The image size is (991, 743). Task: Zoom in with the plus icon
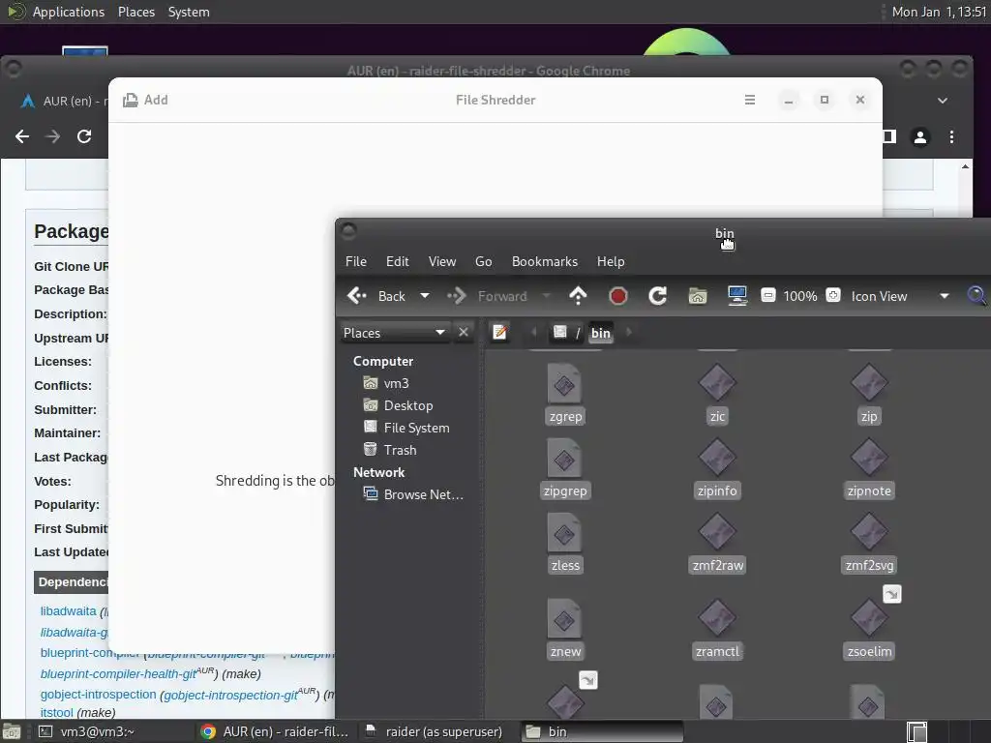(833, 295)
